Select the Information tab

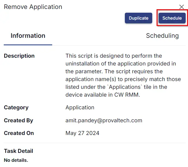[28, 36]
